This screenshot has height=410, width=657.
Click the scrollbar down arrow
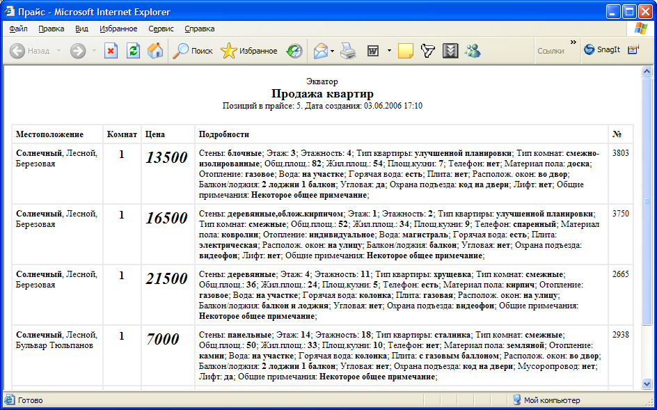(647, 384)
